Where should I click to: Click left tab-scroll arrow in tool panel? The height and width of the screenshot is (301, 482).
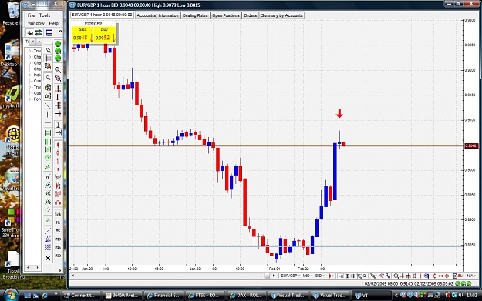click(33, 41)
